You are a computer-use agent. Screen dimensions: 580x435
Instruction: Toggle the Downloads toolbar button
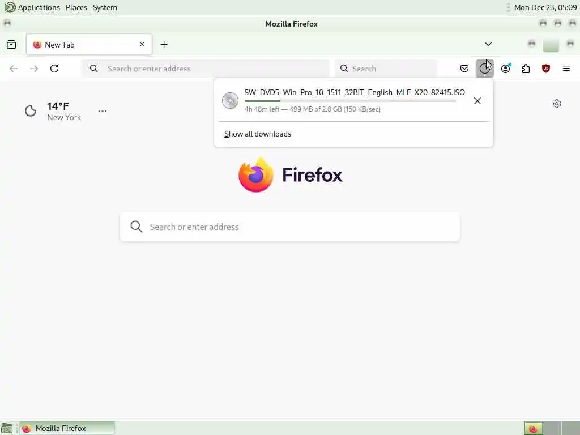485,69
